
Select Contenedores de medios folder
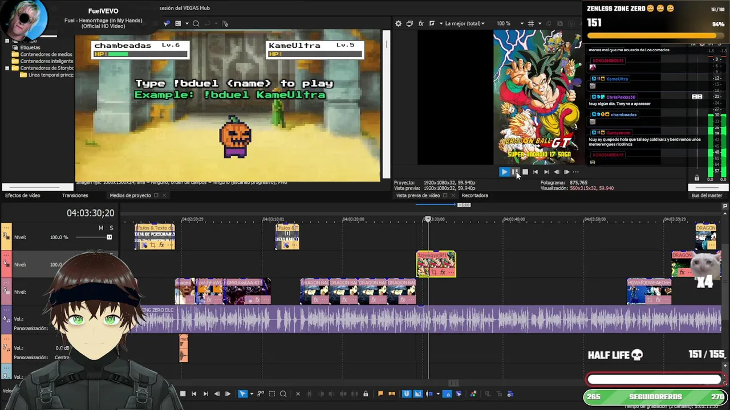(x=43, y=54)
